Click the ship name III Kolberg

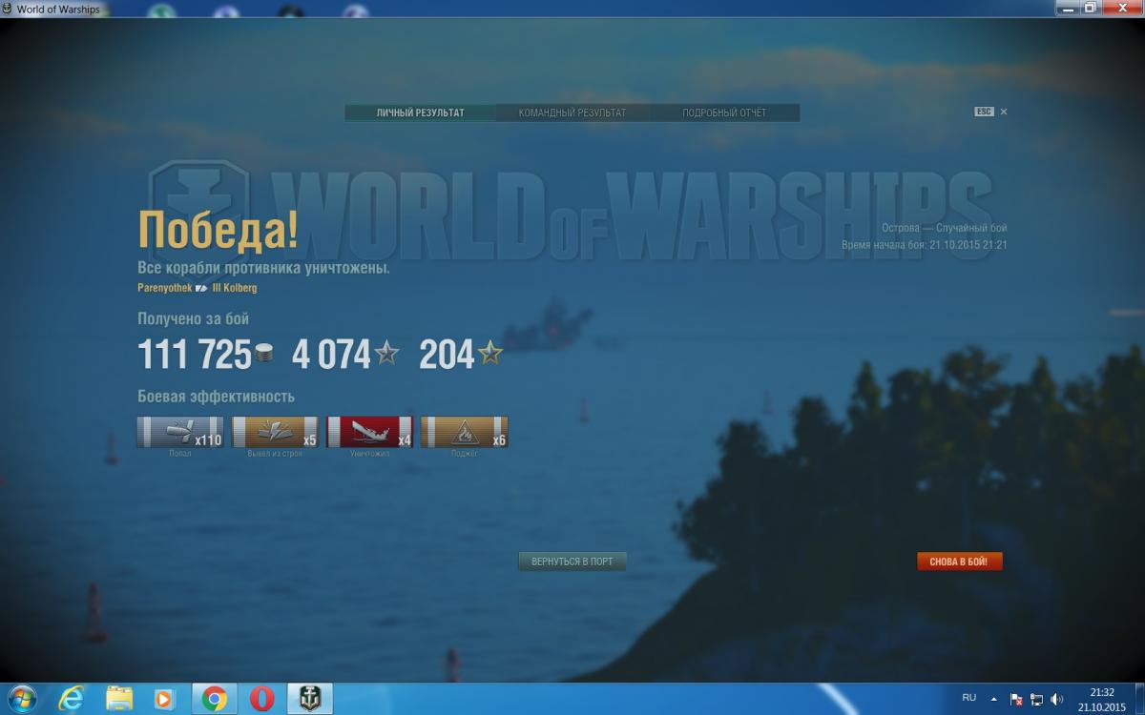point(234,288)
